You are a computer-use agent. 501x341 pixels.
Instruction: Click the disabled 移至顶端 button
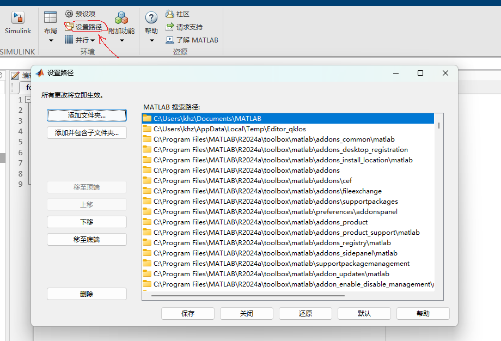click(x=87, y=187)
